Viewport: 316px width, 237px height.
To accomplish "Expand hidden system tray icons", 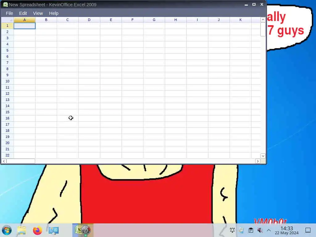I will point(269,230).
